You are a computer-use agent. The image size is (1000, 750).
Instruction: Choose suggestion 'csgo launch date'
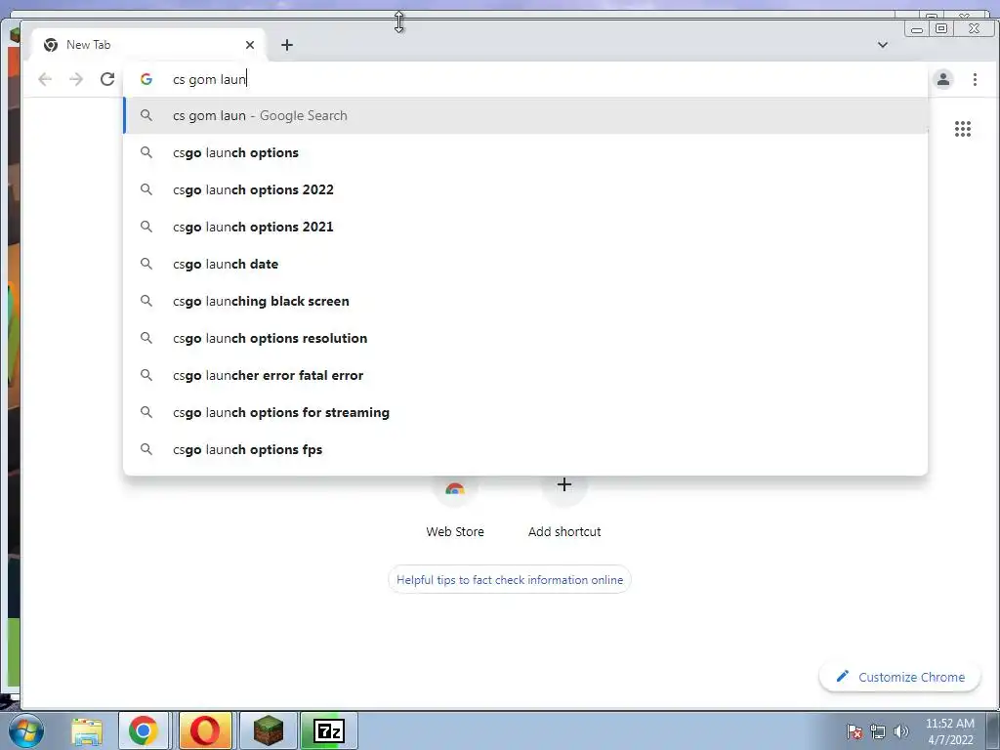(525, 264)
